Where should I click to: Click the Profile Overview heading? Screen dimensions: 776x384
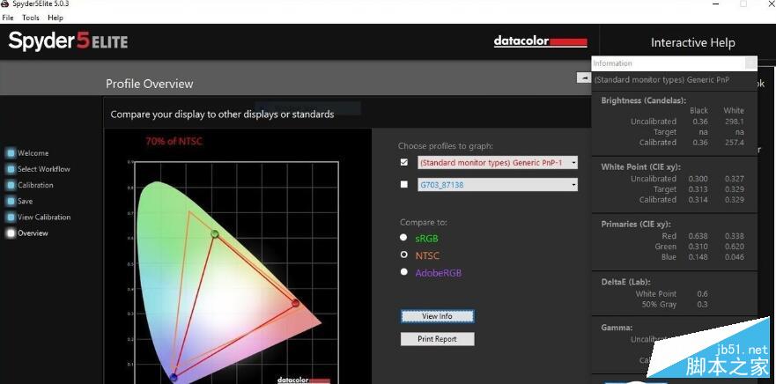(x=150, y=84)
